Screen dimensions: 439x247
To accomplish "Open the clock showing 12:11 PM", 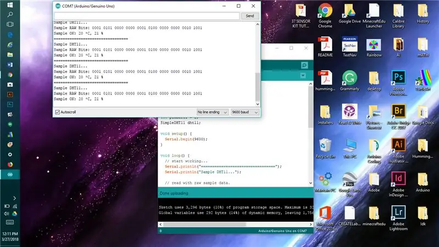I will tap(10, 234).
